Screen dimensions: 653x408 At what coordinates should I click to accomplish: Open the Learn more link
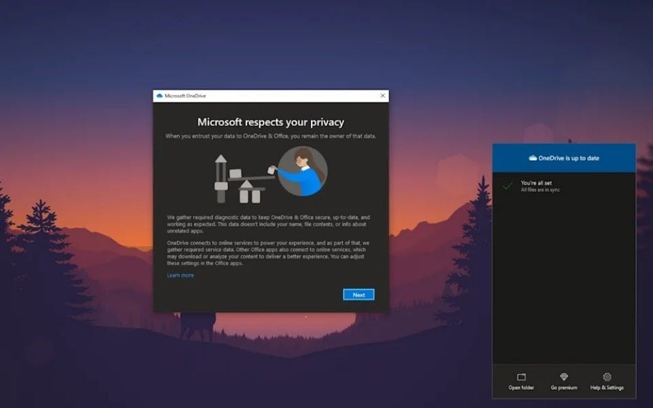(180, 275)
